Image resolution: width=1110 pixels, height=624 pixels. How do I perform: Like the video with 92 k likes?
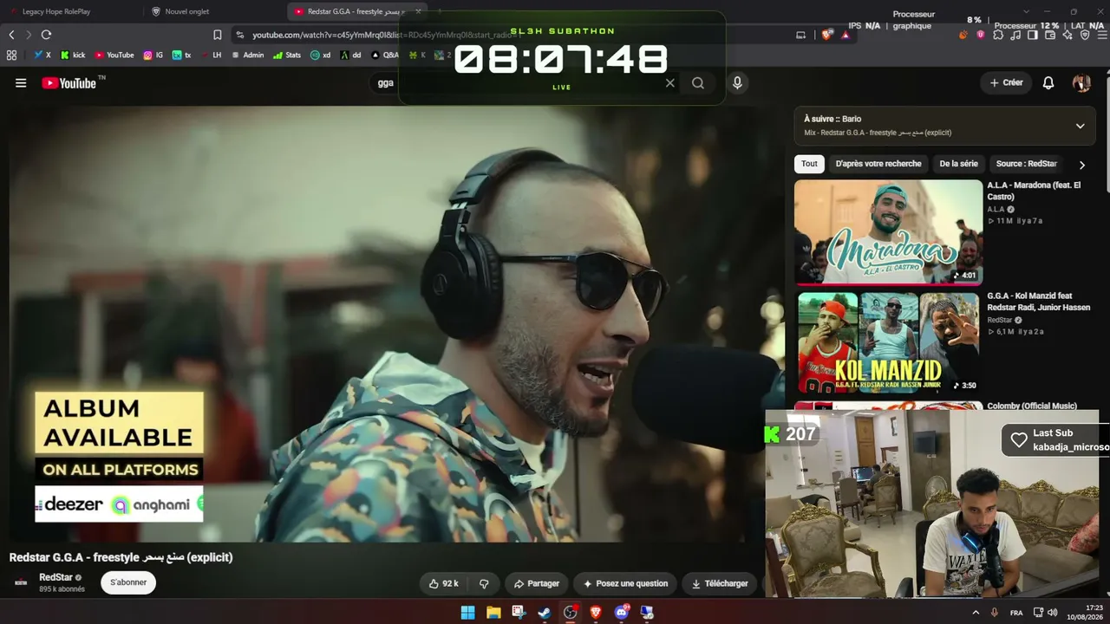[443, 583]
